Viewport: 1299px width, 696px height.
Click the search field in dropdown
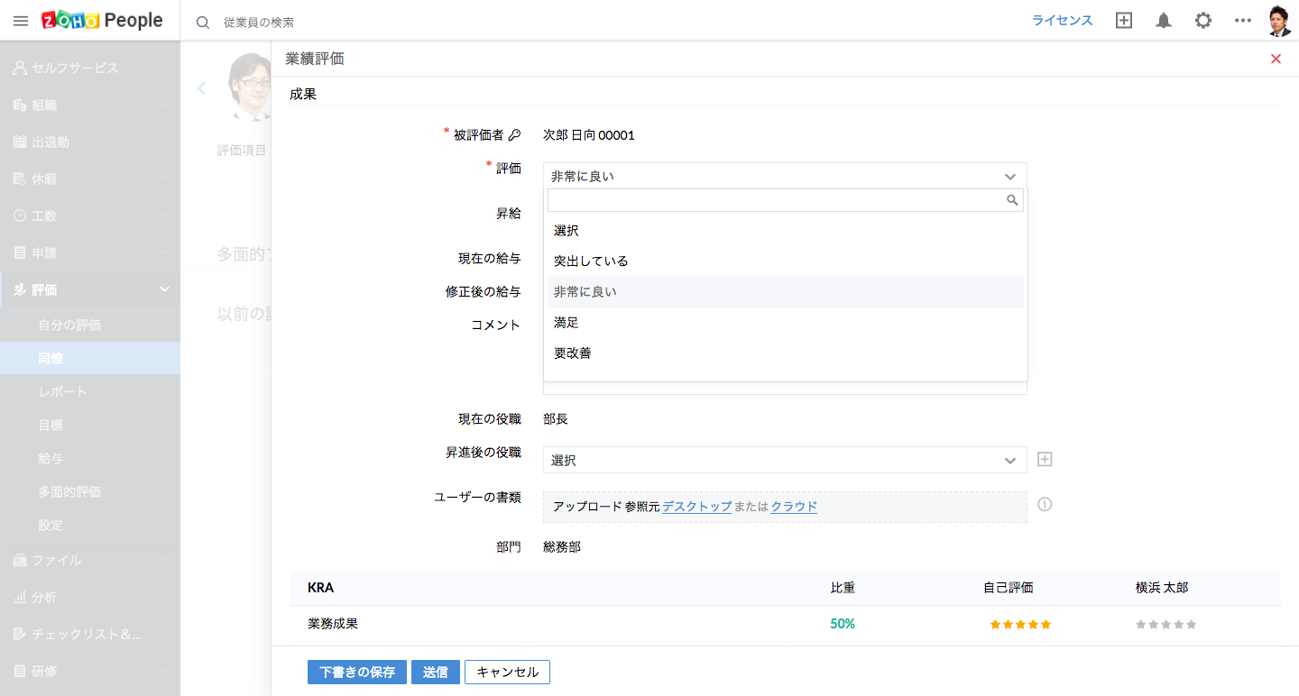tap(776, 200)
